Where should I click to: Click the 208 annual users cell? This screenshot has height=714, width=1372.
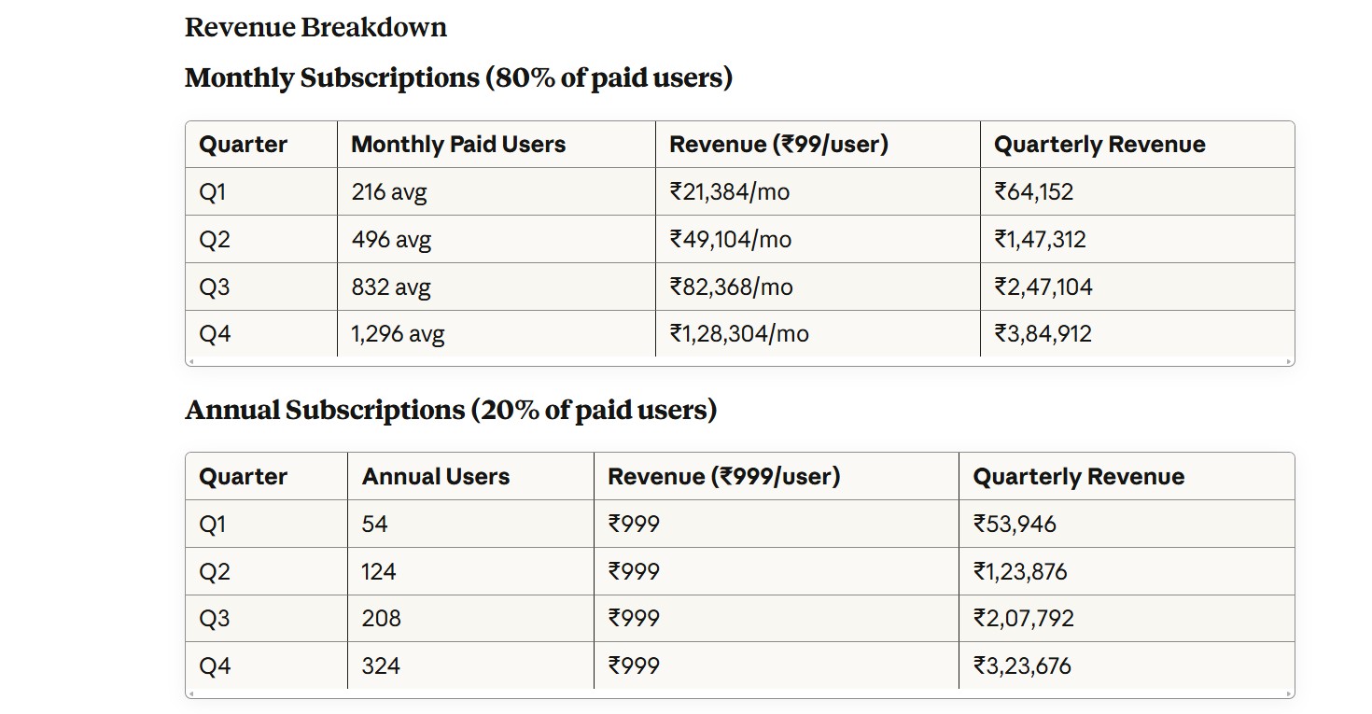pos(382,619)
